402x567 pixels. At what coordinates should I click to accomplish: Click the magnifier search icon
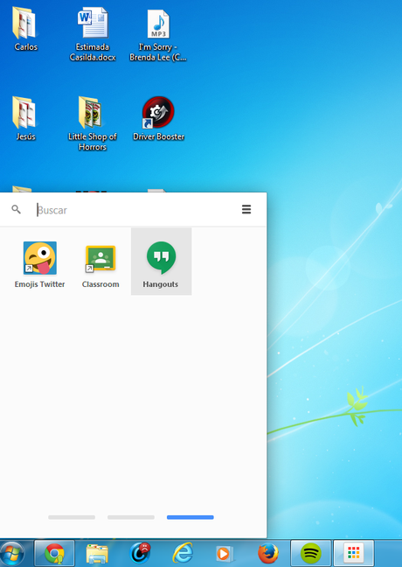pyautogui.click(x=16, y=209)
